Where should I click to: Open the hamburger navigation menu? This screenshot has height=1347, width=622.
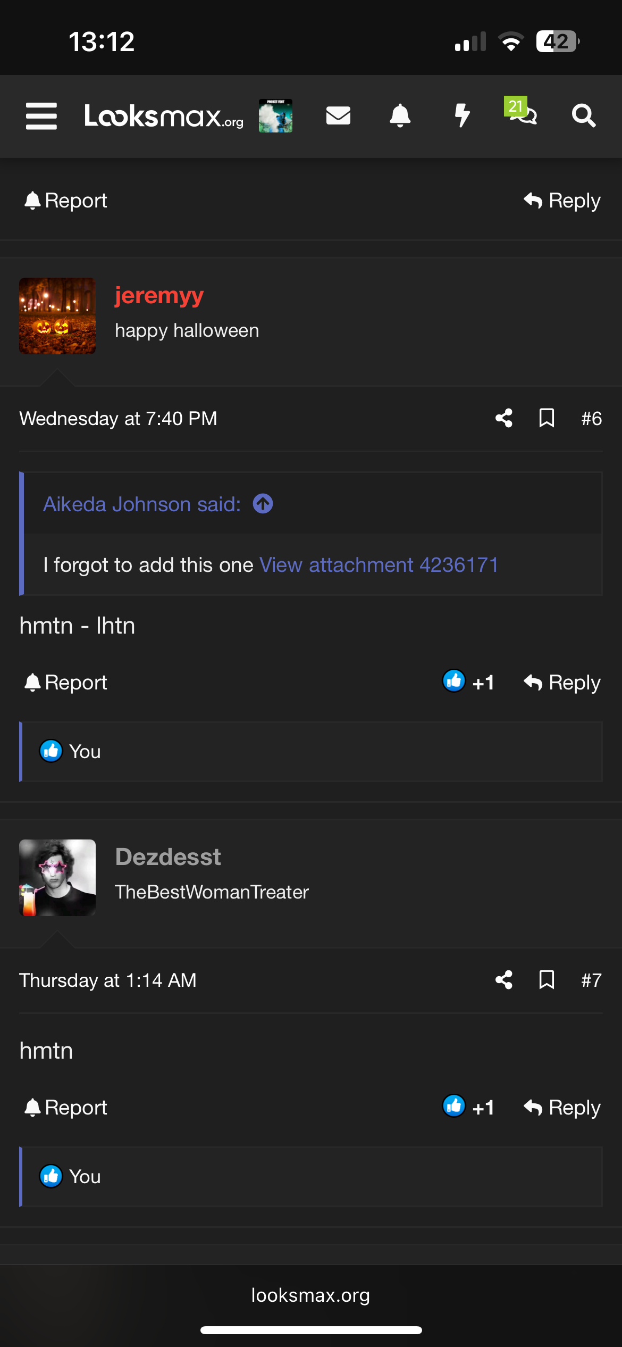pyautogui.click(x=41, y=116)
